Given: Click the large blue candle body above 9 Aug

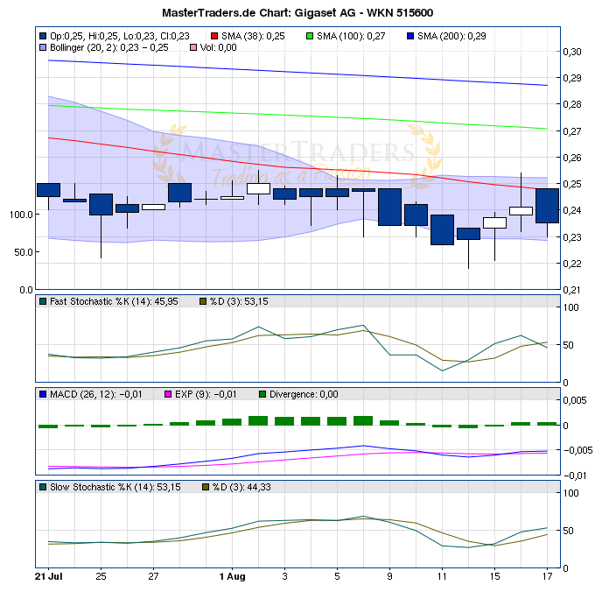Looking at the screenshot, I should pyautogui.click(x=389, y=207).
